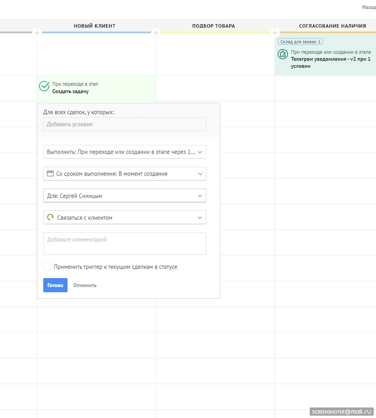
Task: Click the blue Готово button
Action: 55,285
